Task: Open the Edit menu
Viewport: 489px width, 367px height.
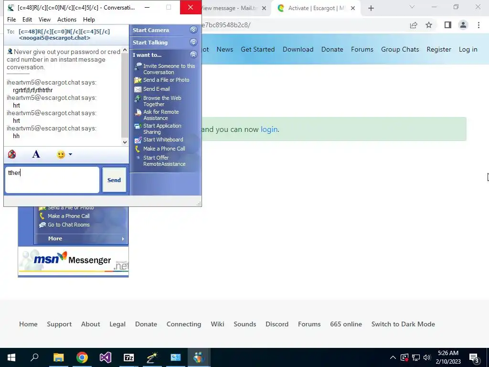Action: pyautogui.click(x=27, y=19)
